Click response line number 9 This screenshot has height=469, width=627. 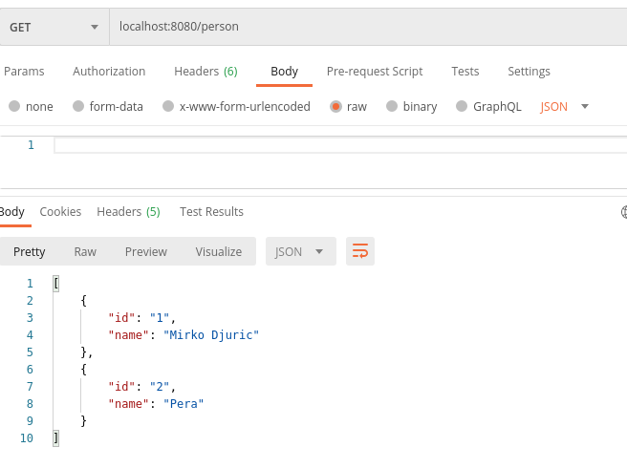(x=30, y=420)
